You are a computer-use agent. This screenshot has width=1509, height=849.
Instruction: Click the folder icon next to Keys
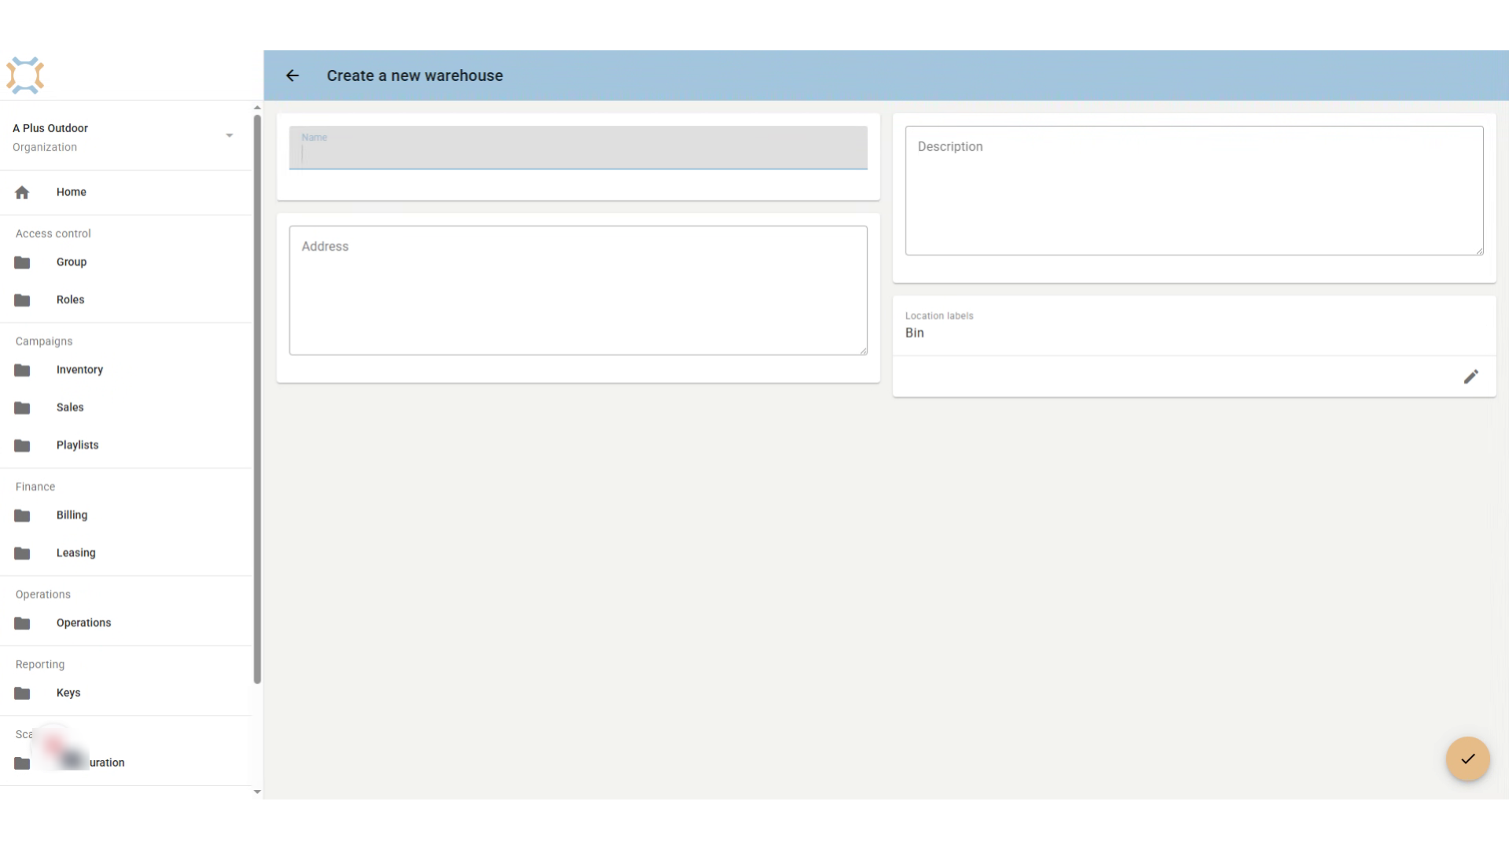coord(22,693)
